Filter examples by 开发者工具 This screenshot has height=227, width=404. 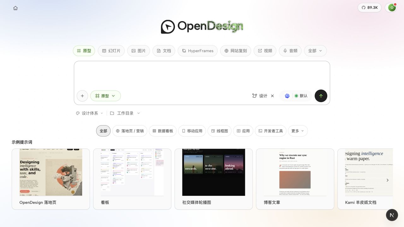coord(271,131)
